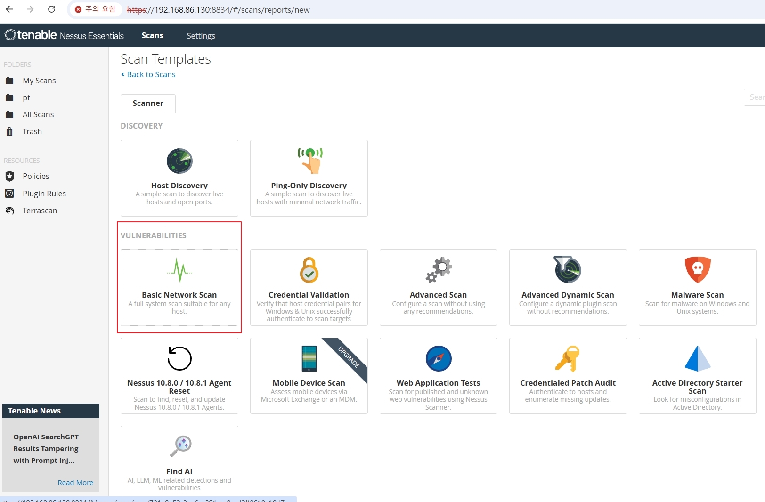Open the My Scans folder
The height and width of the screenshot is (502, 765).
tap(39, 81)
